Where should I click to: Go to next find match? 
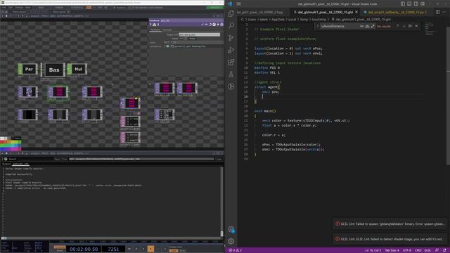[404, 26]
